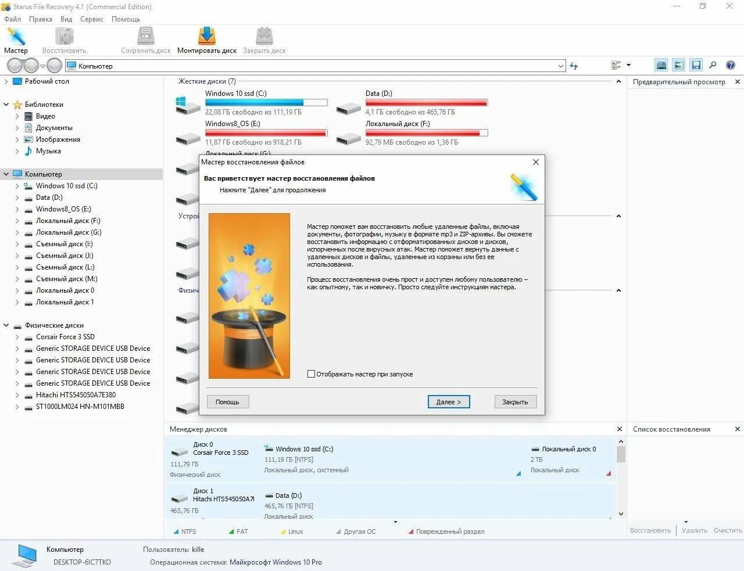Toggle recovery list floppy icon
The image size is (744, 571).
(x=696, y=65)
